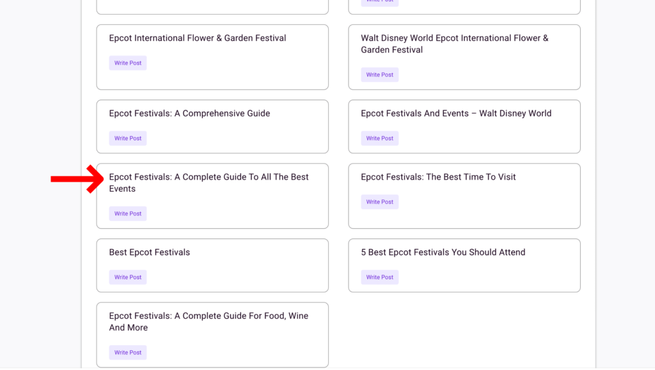655x370 pixels.
Task: Click Write Post for Epcot Festivals And Events – Walt Disney World
Action: pos(380,138)
